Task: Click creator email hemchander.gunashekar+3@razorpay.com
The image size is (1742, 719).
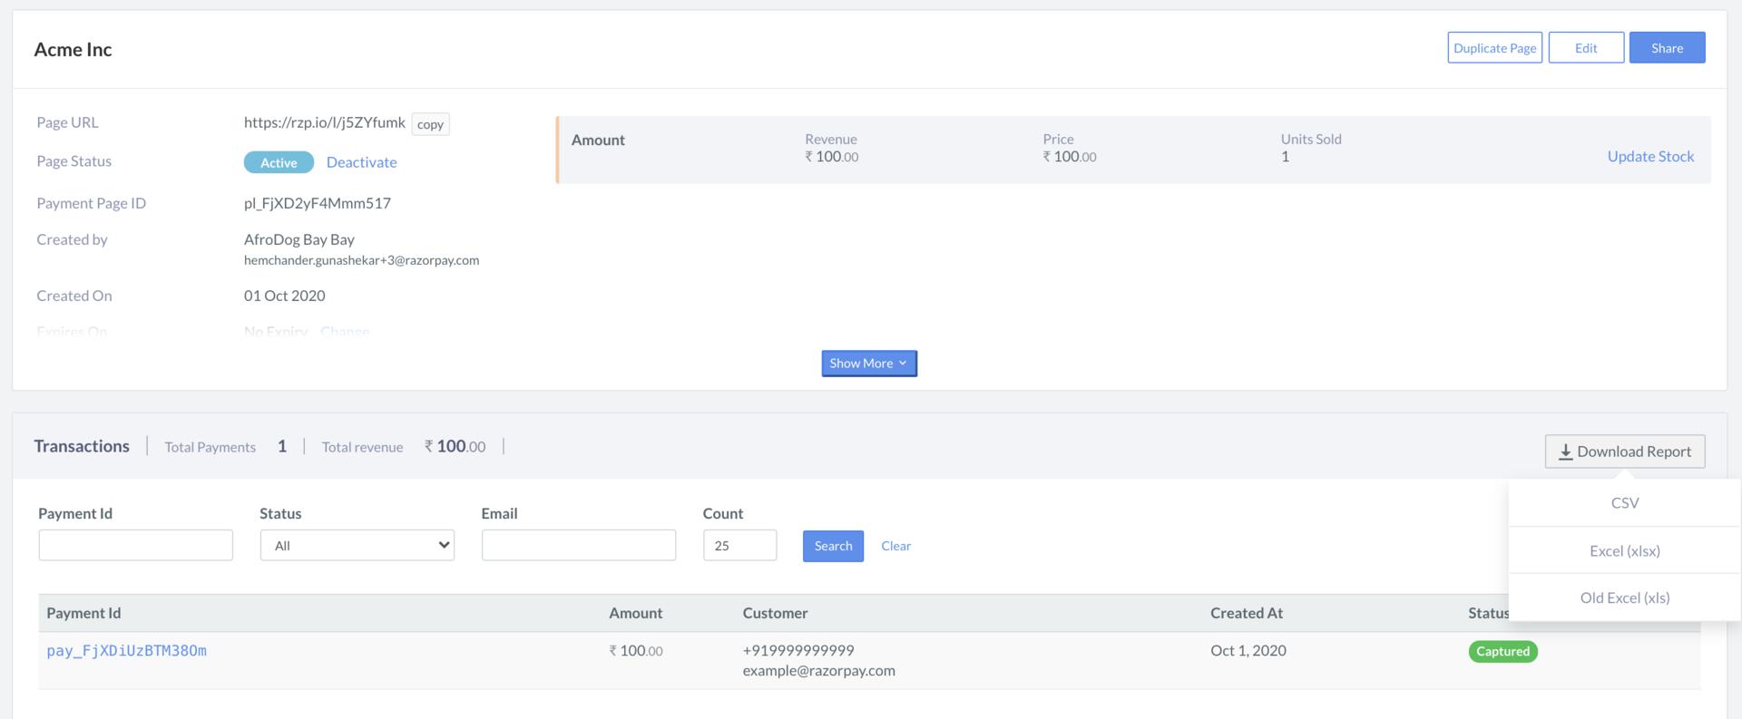Action: tap(361, 260)
